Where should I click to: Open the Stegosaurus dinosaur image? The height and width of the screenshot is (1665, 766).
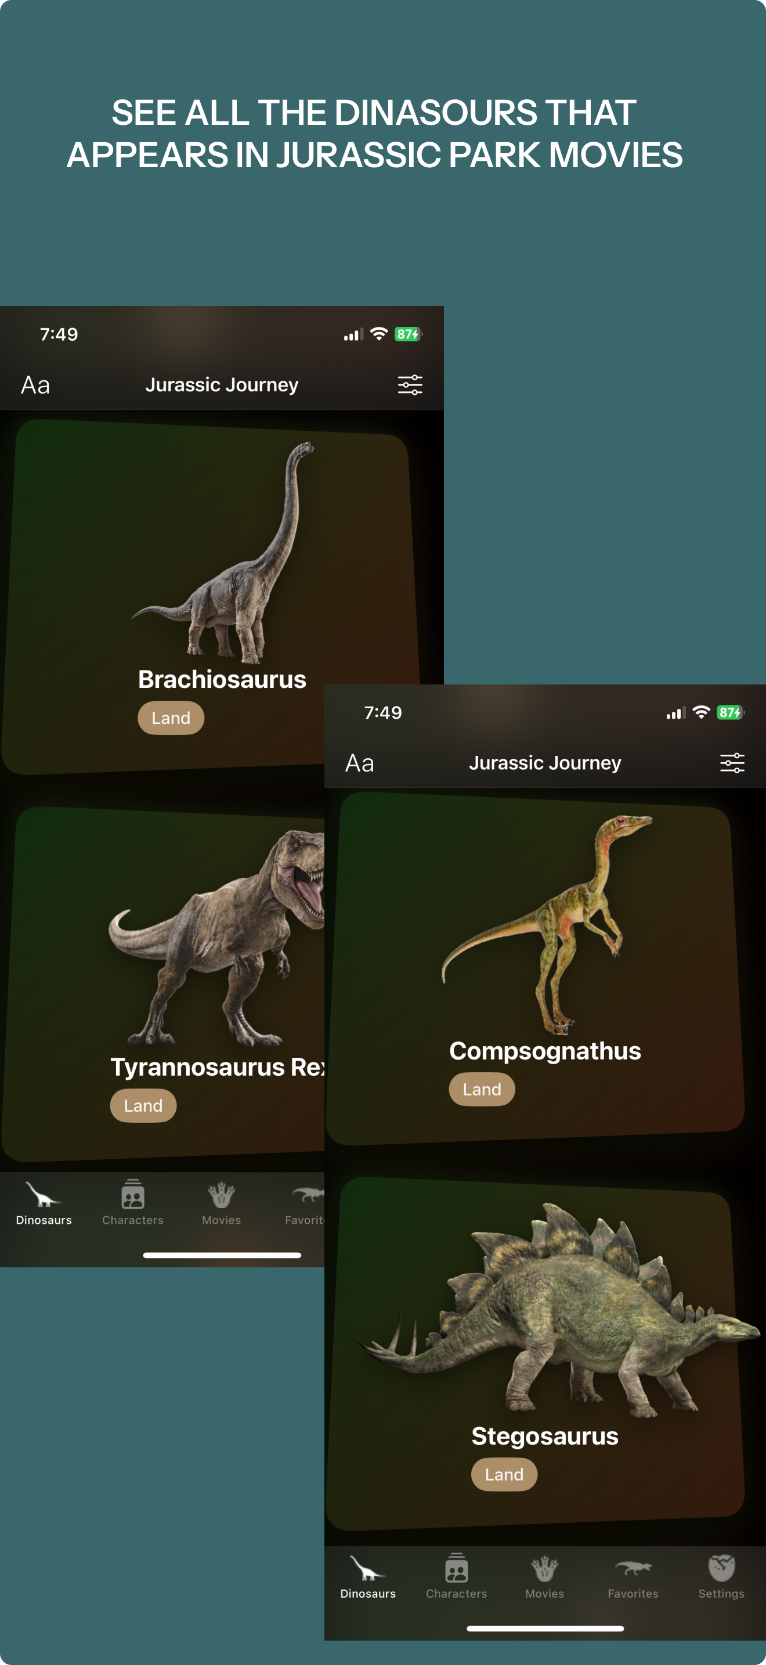559,1309
